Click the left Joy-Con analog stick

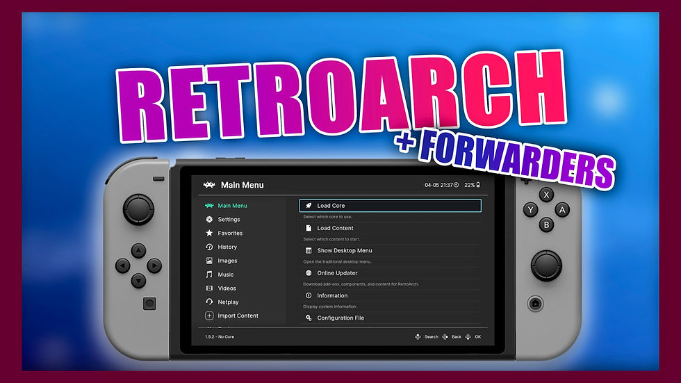[138, 210]
